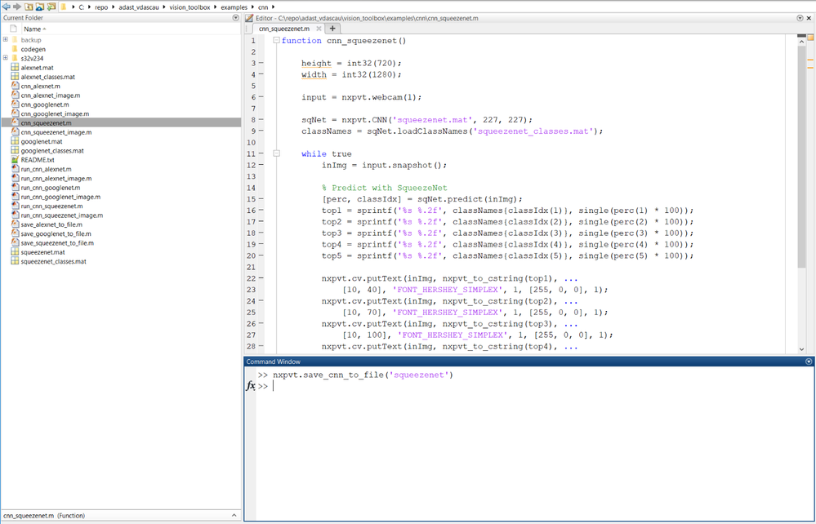The width and height of the screenshot is (816, 524).
Task: Open Current Folder panel actions dropdown
Action: (235, 18)
